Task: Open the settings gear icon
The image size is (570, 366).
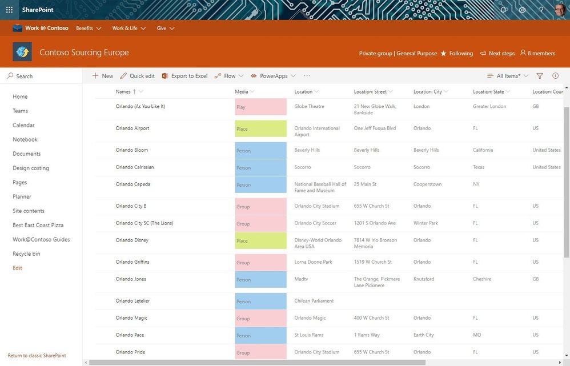Action: pyautogui.click(x=523, y=10)
